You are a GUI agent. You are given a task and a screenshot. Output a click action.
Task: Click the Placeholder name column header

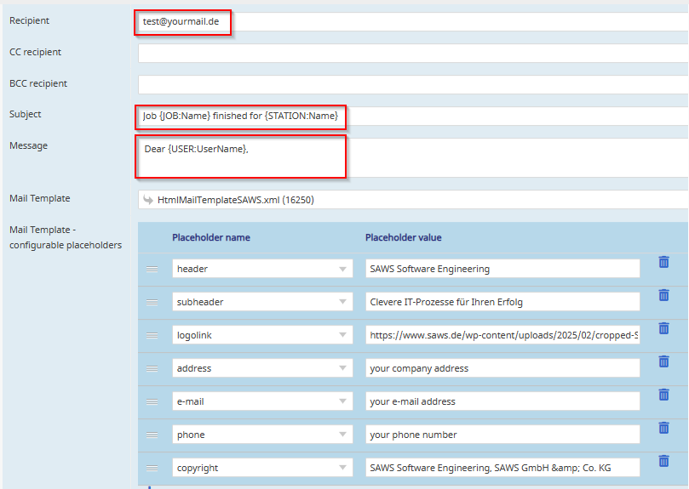tap(211, 237)
